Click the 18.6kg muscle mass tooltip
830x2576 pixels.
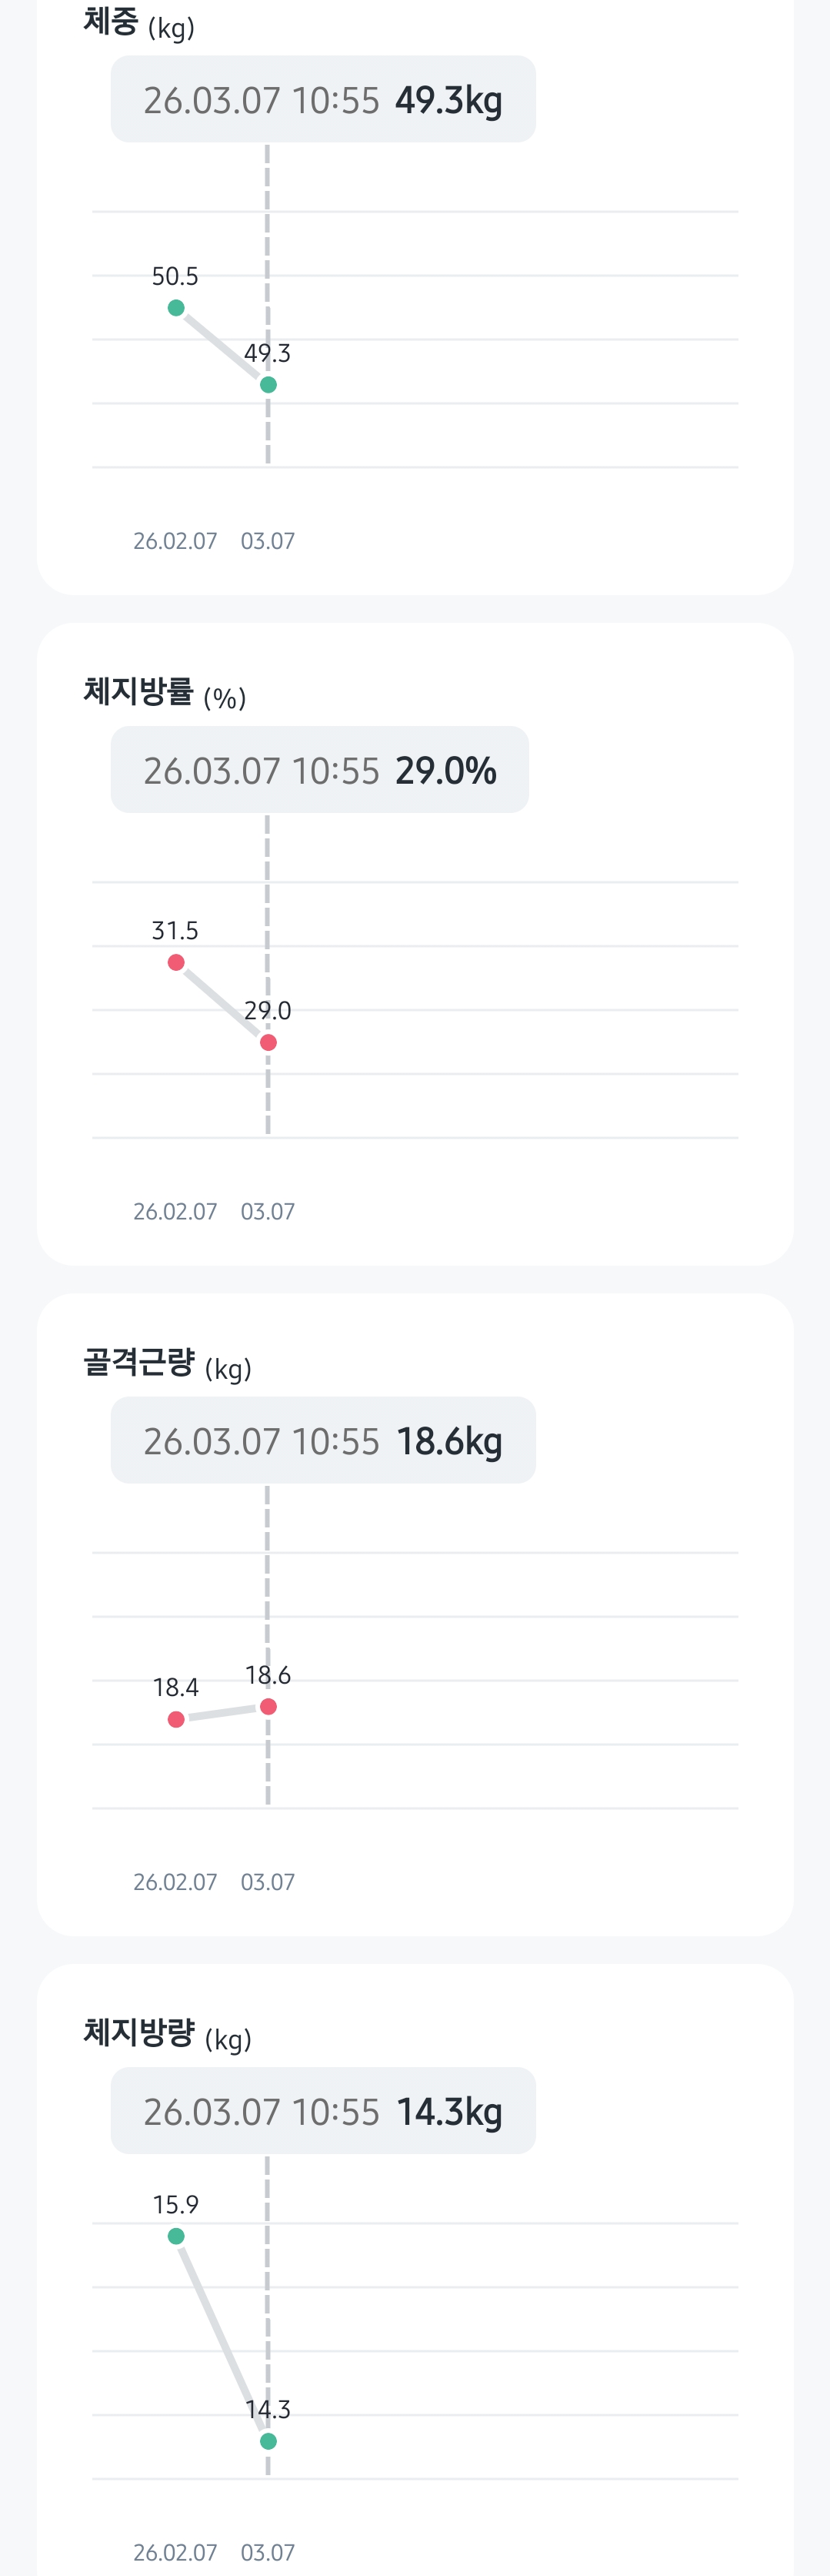point(322,1440)
